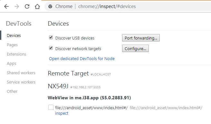Reload the page with refresh icon
The width and height of the screenshot is (211, 124).
click(27, 6)
